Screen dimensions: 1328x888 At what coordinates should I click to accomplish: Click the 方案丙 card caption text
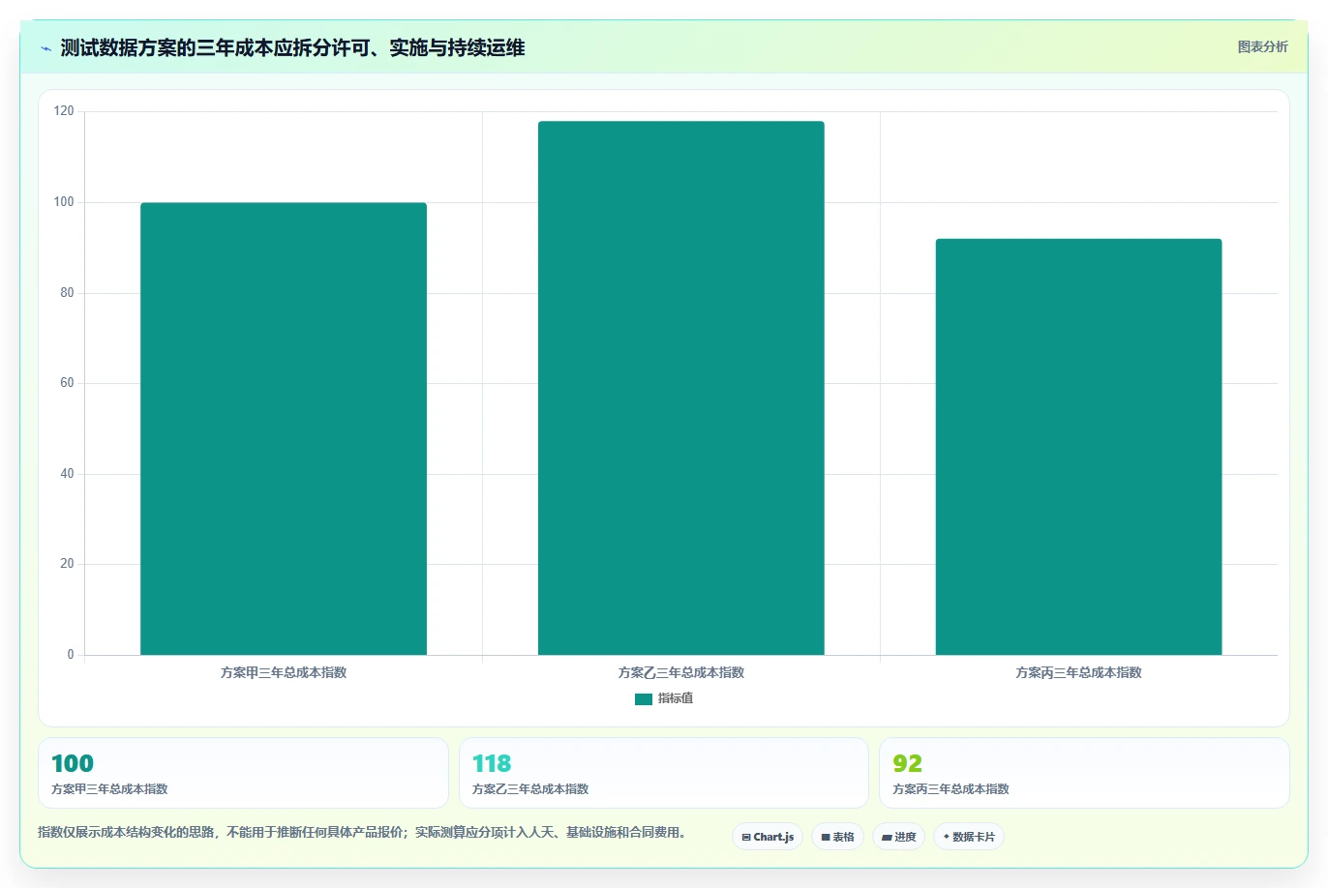[951, 789]
